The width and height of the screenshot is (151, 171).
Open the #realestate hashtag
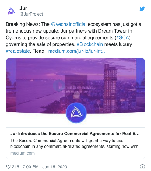click(18, 51)
